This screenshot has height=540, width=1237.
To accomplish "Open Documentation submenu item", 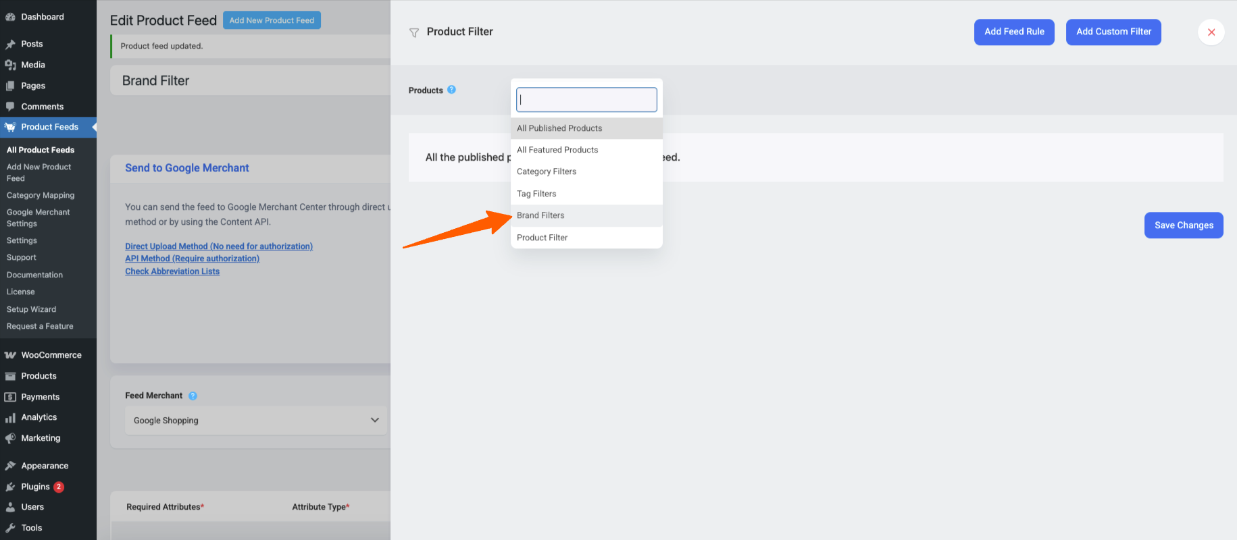I will point(34,275).
